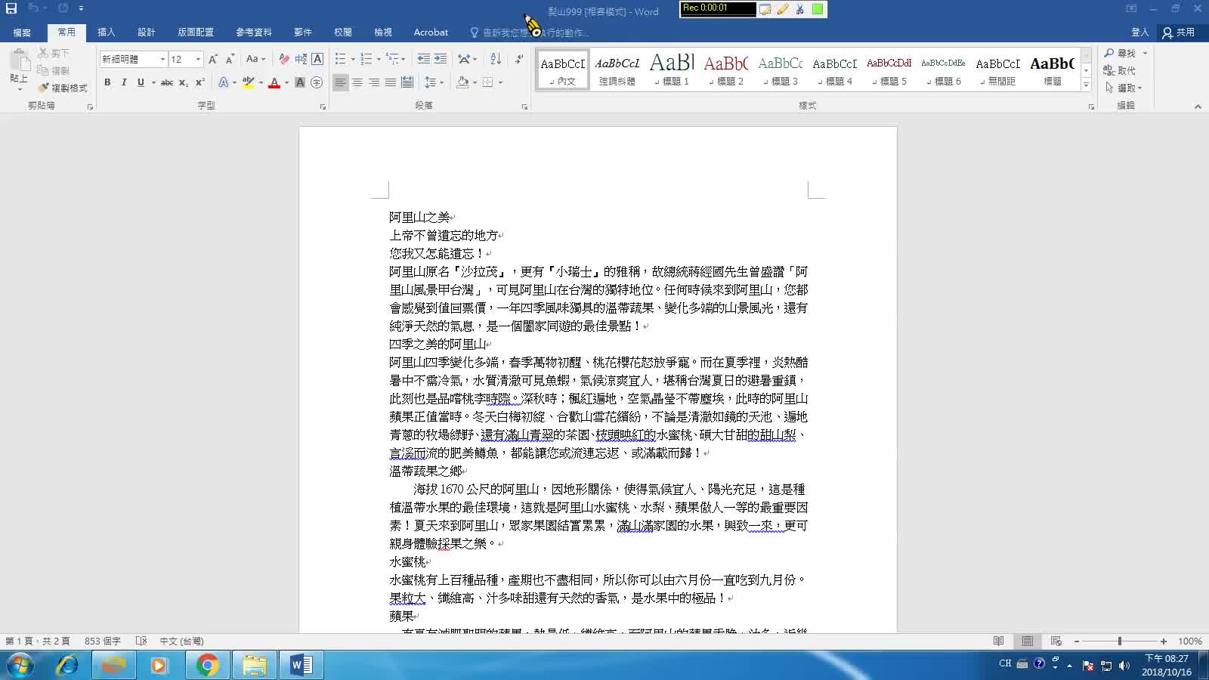Toggle character shading
Viewport: 1209px width, 680px height.
pos(300,82)
